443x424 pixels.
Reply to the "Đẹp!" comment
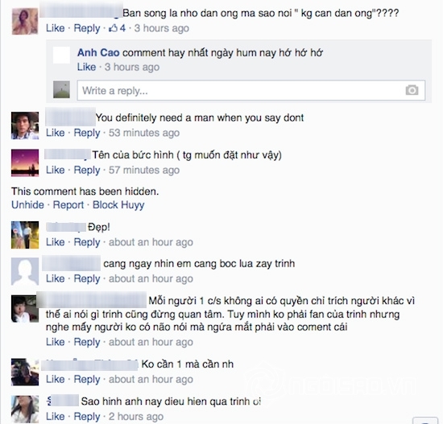tap(87, 242)
